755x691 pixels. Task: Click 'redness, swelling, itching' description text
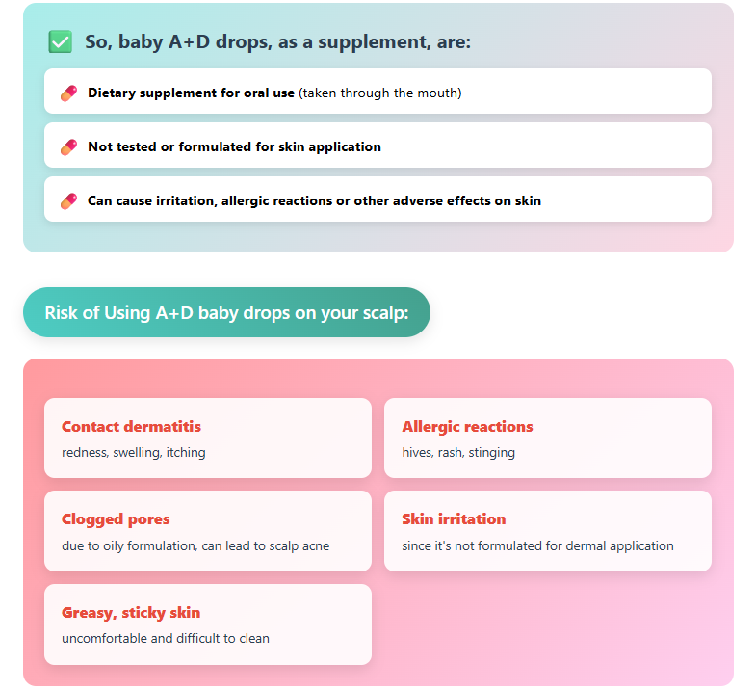[x=133, y=453]
